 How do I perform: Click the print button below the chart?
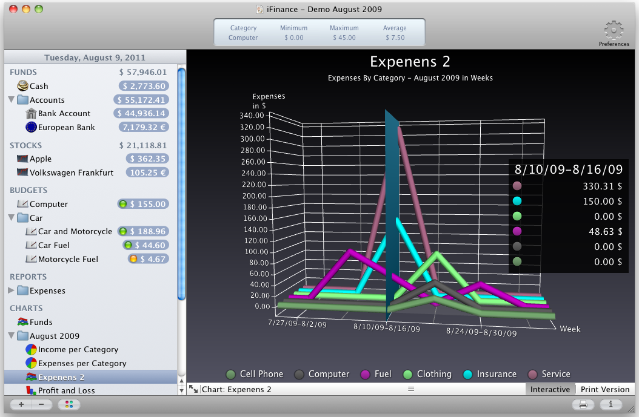[x=582, y=405]
